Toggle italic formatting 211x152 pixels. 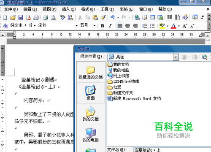[110, 26]
